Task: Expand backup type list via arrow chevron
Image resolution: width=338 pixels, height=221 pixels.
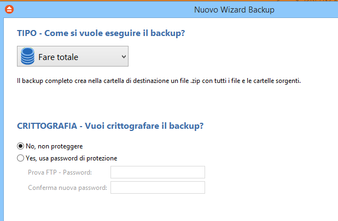Action: tap(124, 56)
